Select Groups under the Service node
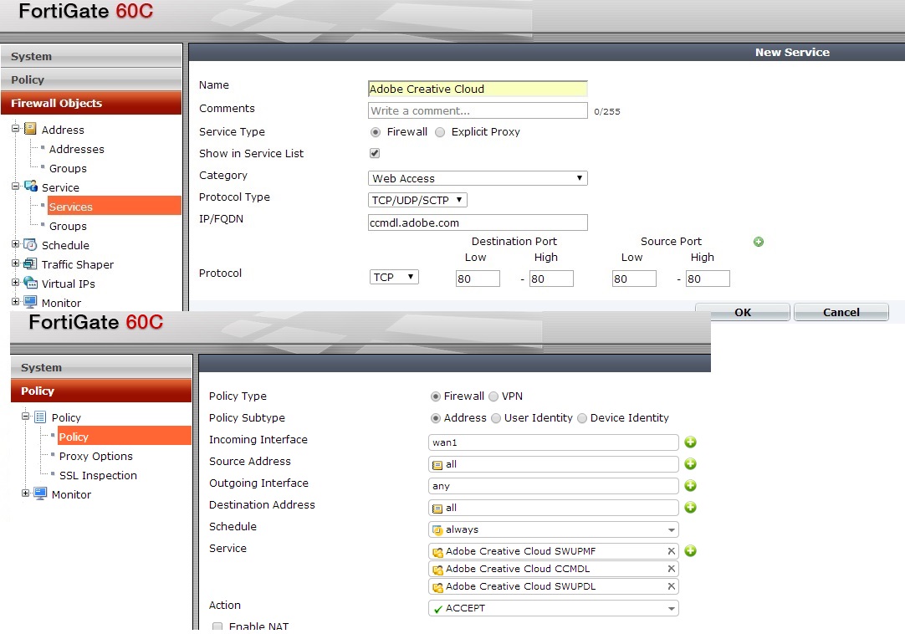The width and height of the screenshot is (905, 634). pos(68,227)
